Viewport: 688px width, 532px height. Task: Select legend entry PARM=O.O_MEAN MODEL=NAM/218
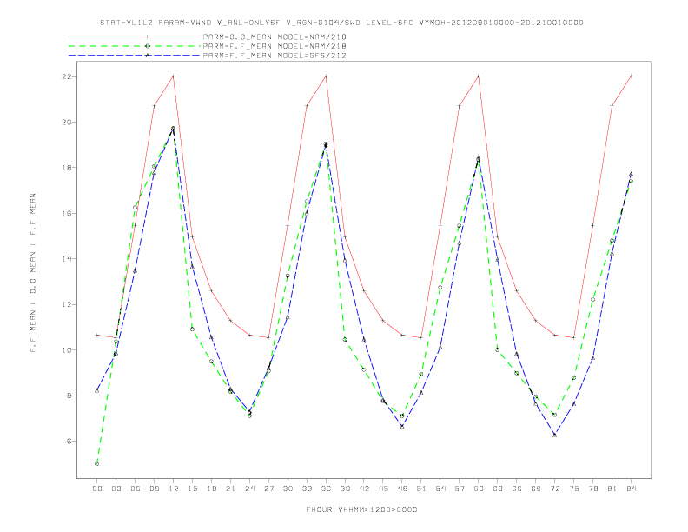275,37
